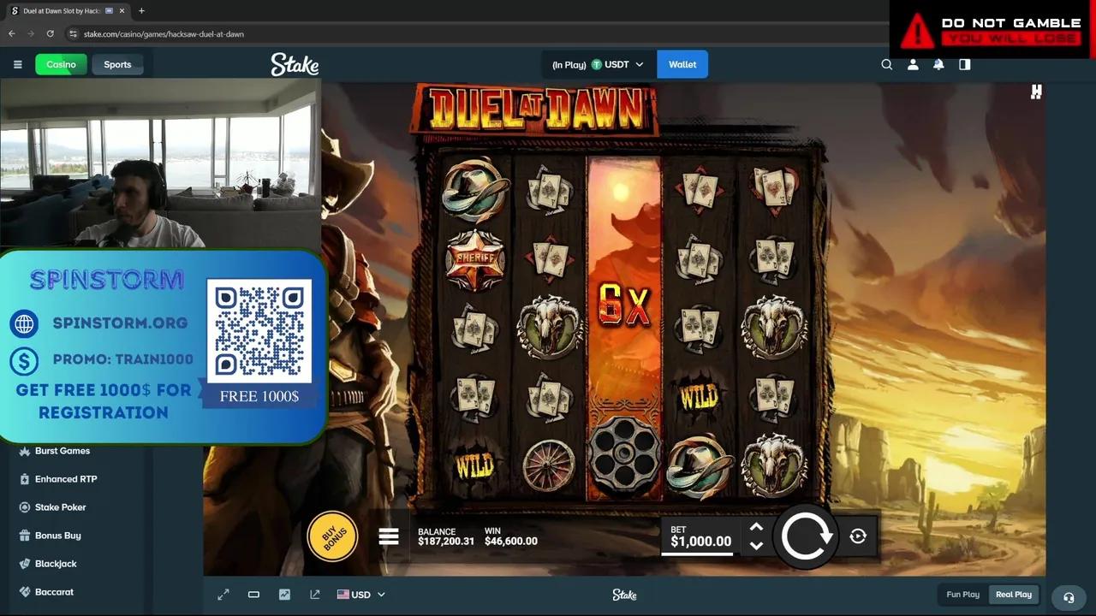Go forward in browser

(x=31, y=33)
